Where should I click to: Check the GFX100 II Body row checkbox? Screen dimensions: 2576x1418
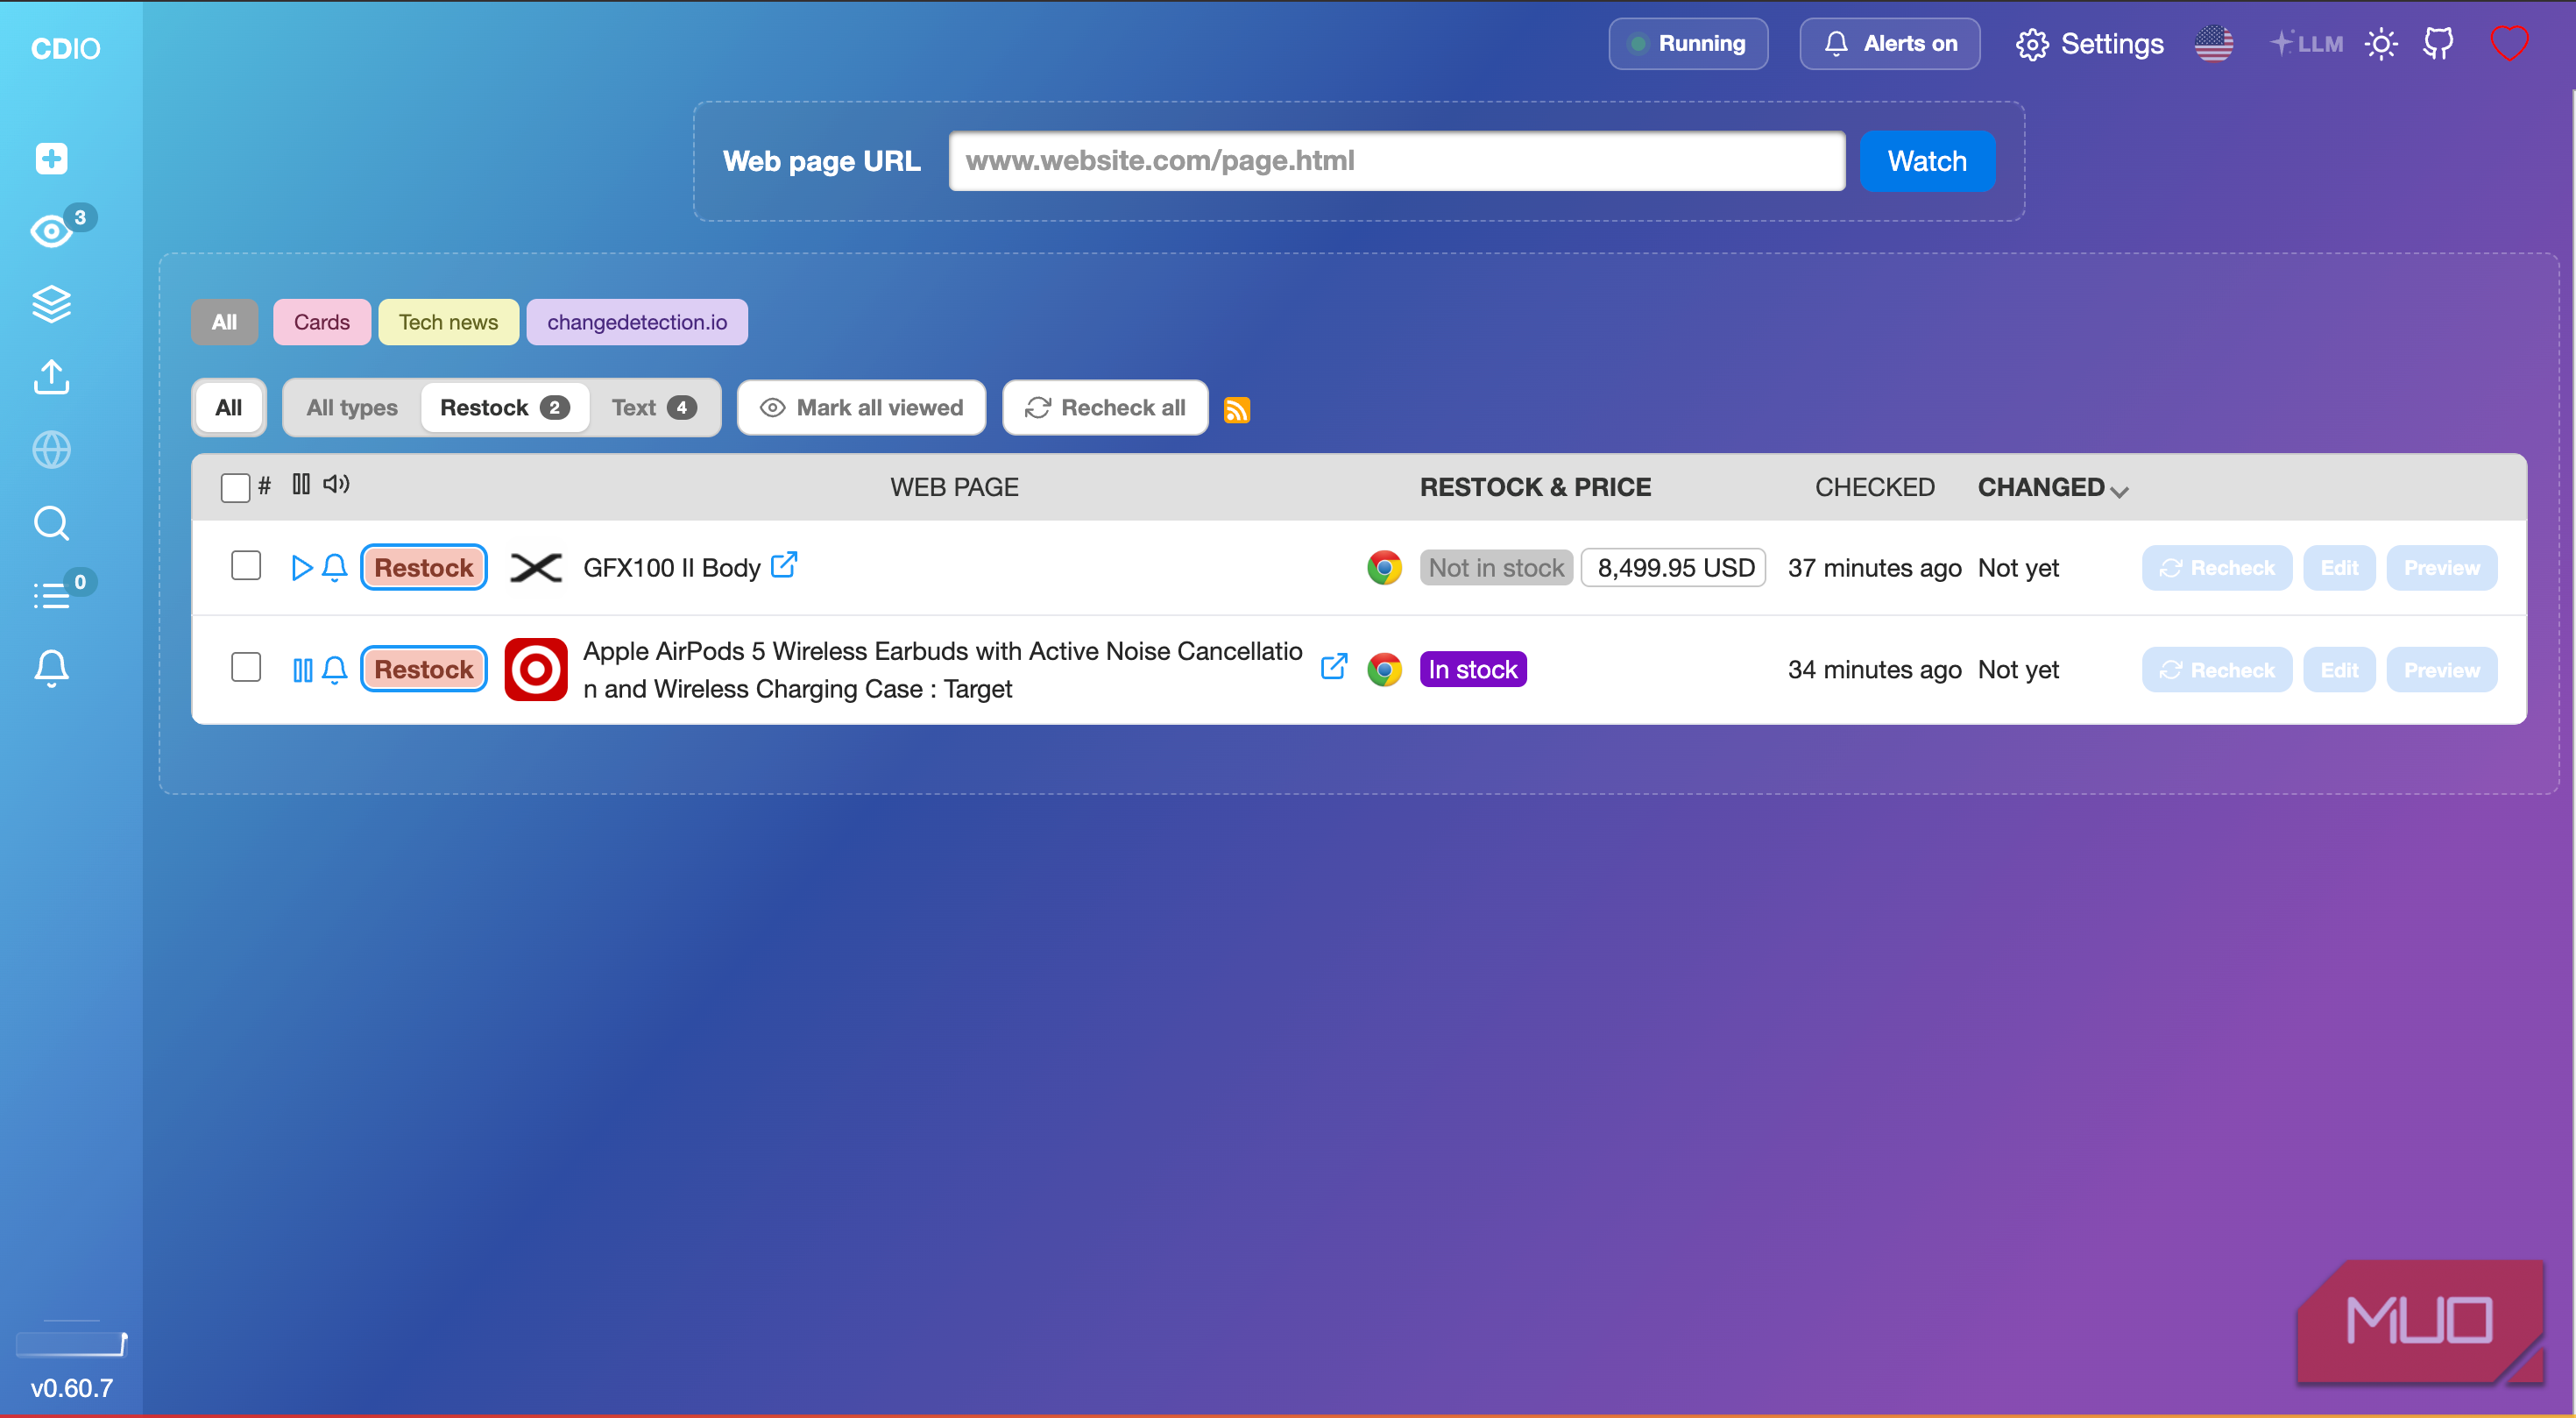pos(246,566)
